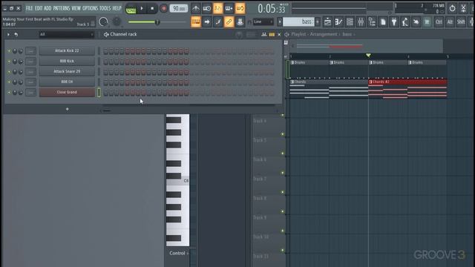Image resolution: width=475 pixels, height=267 pixels.
Task: Open the PATTERNS menu
Action: (x=62, y=8)
